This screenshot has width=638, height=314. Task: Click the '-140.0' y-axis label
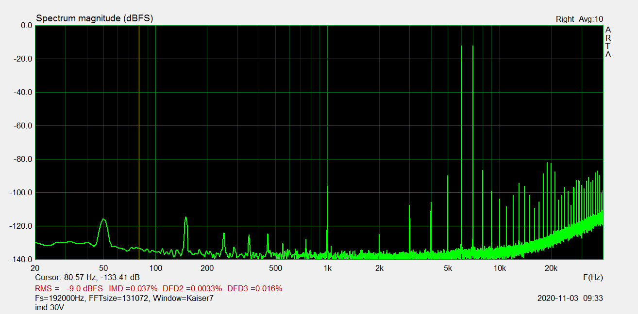tap(21, 259)
